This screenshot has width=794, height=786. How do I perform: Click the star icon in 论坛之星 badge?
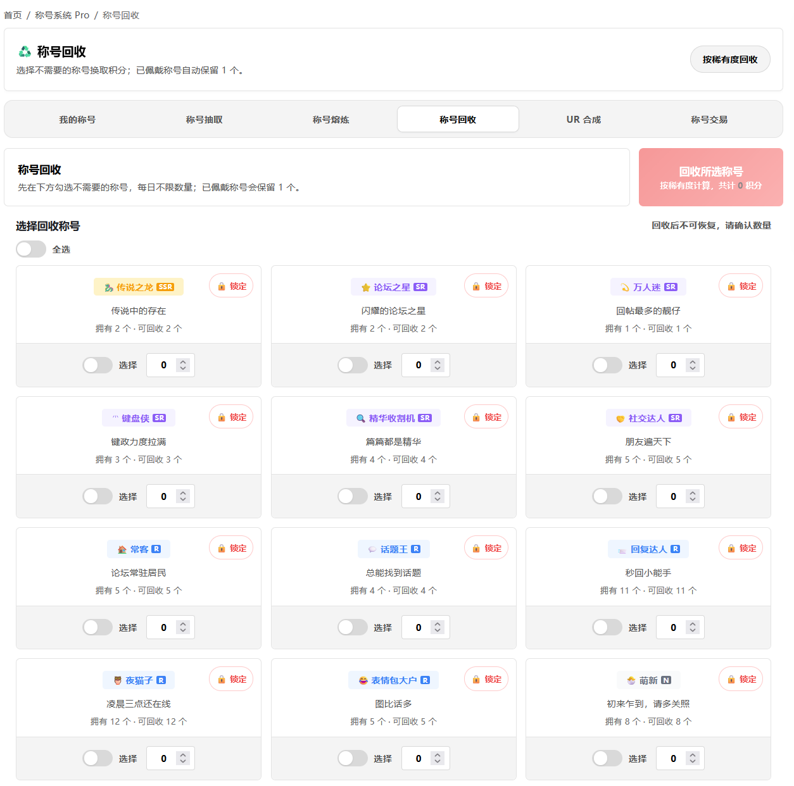point(365,287)
